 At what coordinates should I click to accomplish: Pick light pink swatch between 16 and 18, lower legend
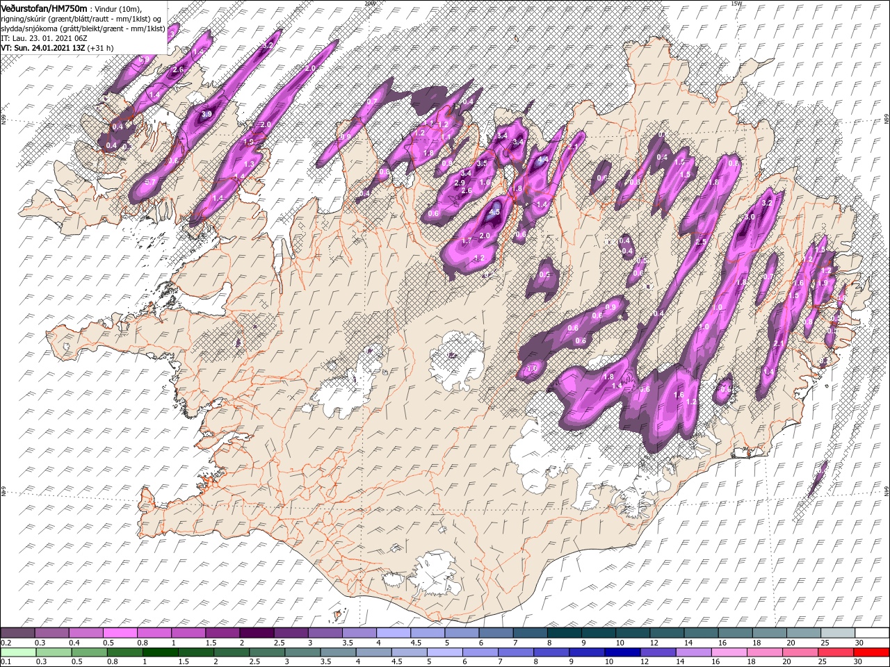[x=729, y=652]
